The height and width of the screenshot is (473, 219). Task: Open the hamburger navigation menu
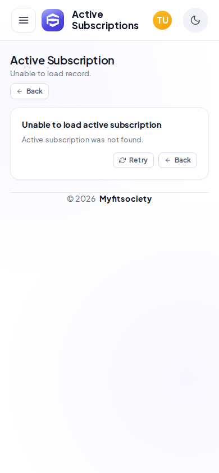tap(24, 20)
